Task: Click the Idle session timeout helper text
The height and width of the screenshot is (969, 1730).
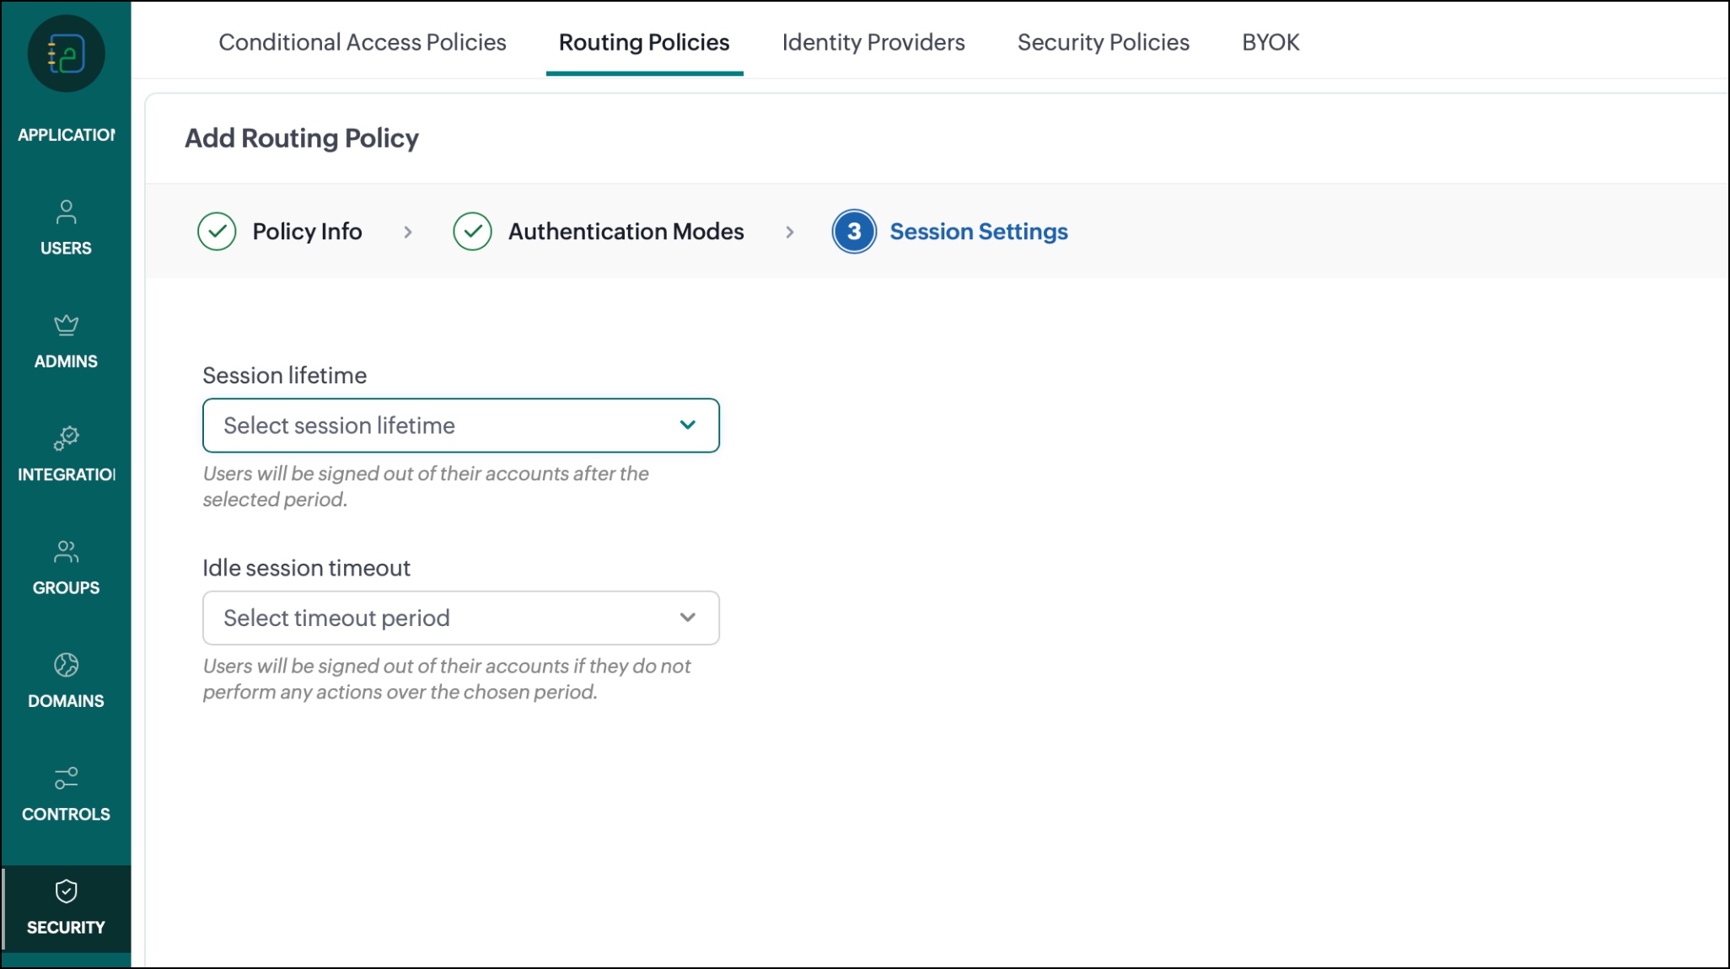Action: pos(447,679)
